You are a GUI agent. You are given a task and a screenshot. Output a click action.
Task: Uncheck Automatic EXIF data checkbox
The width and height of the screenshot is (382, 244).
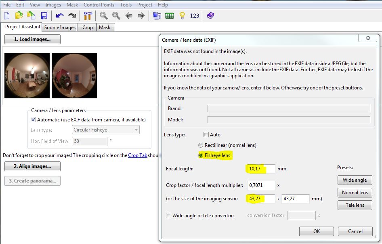(x=34, y=120)
